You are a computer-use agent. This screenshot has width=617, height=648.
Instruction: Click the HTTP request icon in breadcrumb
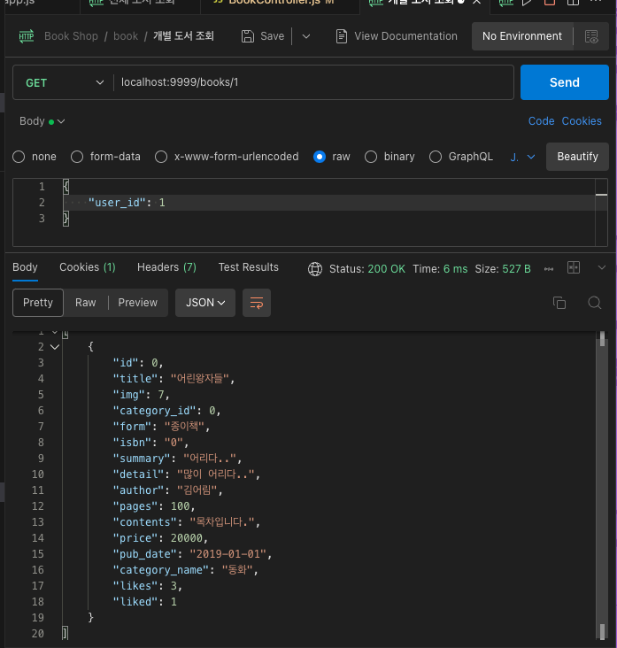pos(27,36)
